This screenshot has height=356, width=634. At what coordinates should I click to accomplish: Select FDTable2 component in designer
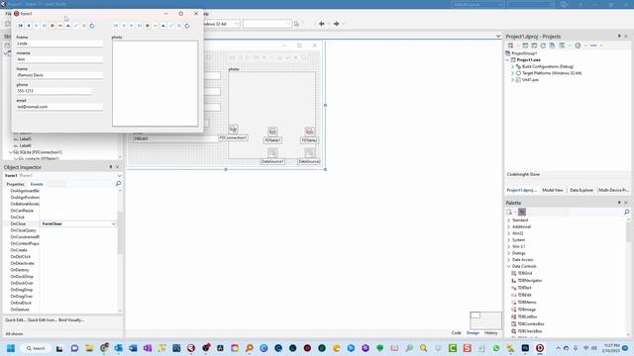pos(309,132)
